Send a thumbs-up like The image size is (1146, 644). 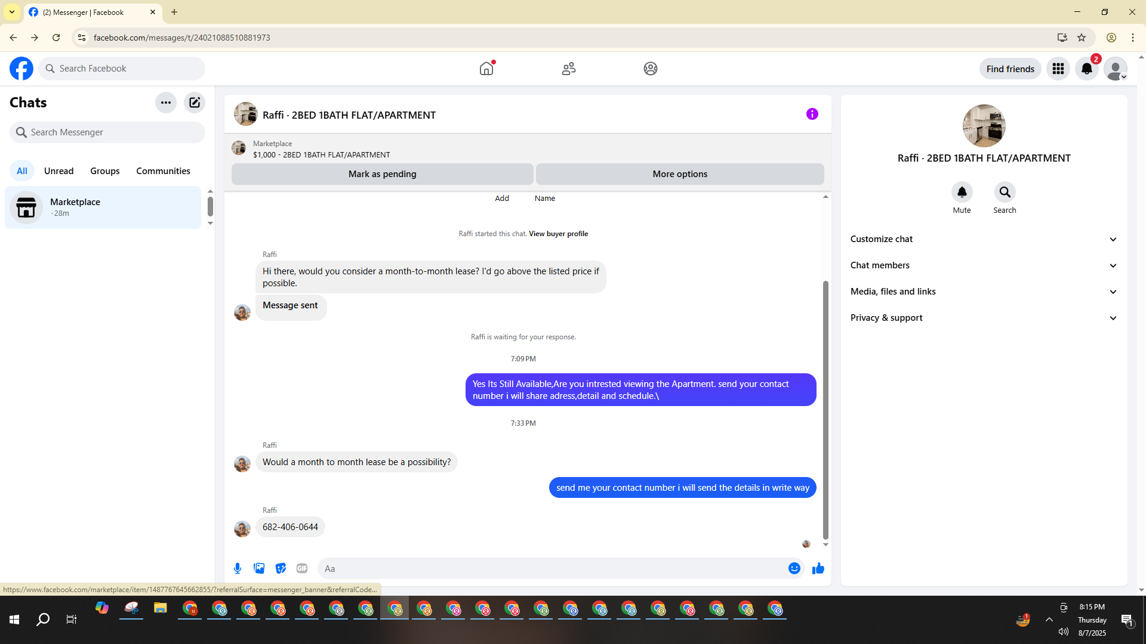[818, 568]
